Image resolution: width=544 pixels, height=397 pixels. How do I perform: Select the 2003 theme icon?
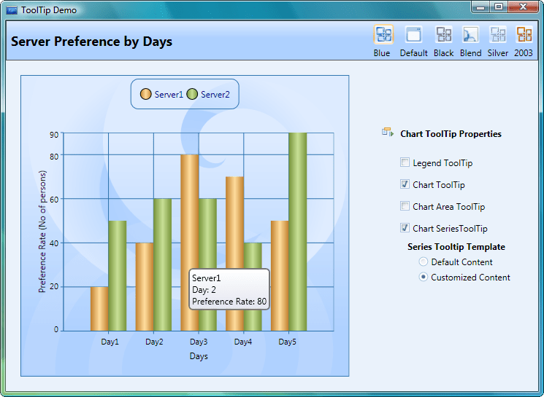point(524,35)
